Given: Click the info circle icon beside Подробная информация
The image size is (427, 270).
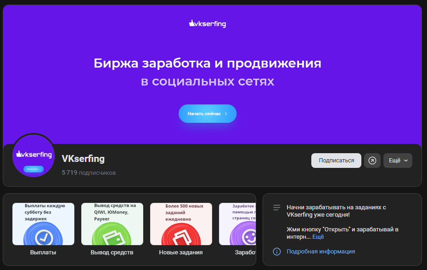Looking at the screenshot, I should [277, 252].
